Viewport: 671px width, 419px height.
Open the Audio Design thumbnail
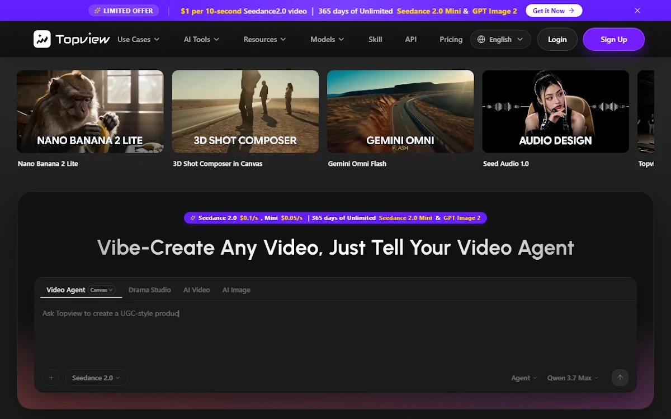(555, 111)
